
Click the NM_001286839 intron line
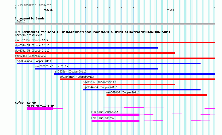coord(134,108)
